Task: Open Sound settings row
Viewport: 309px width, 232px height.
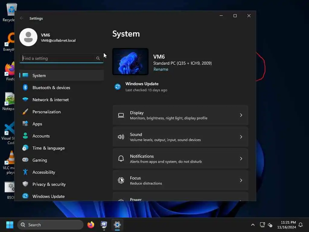Action: tap(180, 137)
